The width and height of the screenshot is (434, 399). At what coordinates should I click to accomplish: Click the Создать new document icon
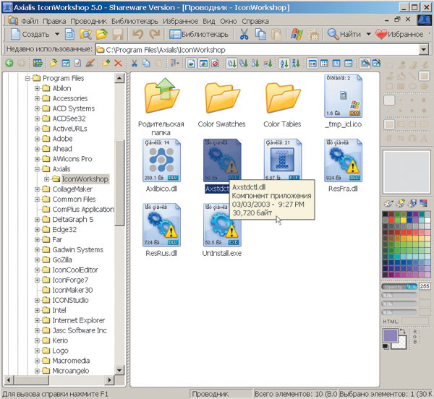[15, 34]
